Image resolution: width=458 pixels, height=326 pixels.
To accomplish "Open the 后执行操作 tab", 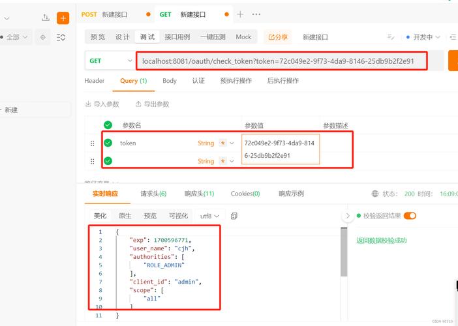I will coord(282,81).
